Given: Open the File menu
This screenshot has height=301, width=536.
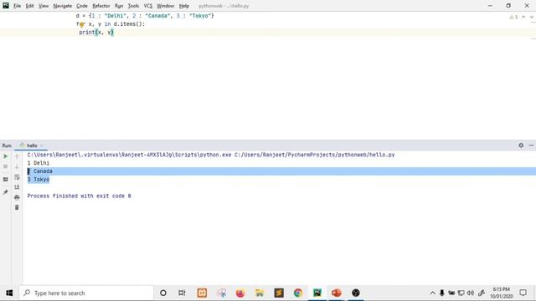Looking at the screenshot, I should (x=17, y=6).
